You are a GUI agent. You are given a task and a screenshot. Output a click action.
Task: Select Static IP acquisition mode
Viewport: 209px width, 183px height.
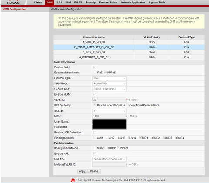pyautogui.click(x=95, y=148)
